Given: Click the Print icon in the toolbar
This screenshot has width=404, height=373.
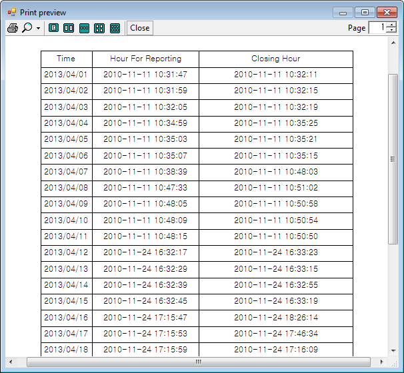Looking at the screenshot, I should click(13, 28).
